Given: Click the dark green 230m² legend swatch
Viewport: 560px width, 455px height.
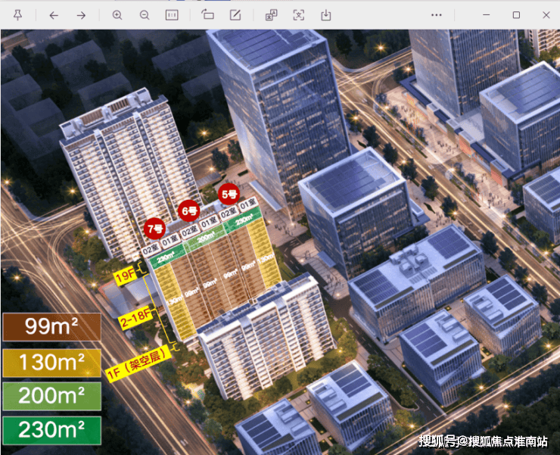Looking at the screenshot, I should pos(51,430).
